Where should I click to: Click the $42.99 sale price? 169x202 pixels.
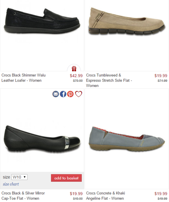click(76, 76)
